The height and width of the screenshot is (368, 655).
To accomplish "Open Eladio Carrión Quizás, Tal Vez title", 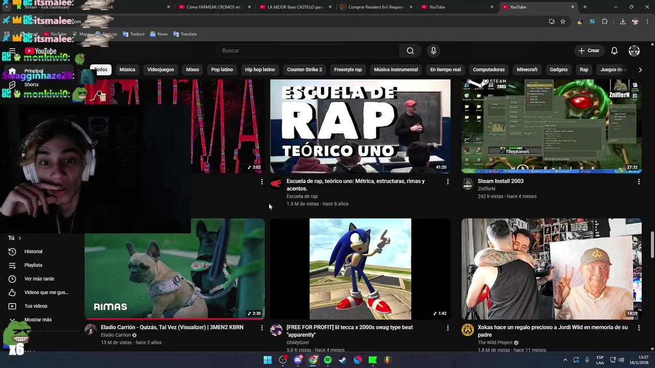I will [x=172, y=327].
